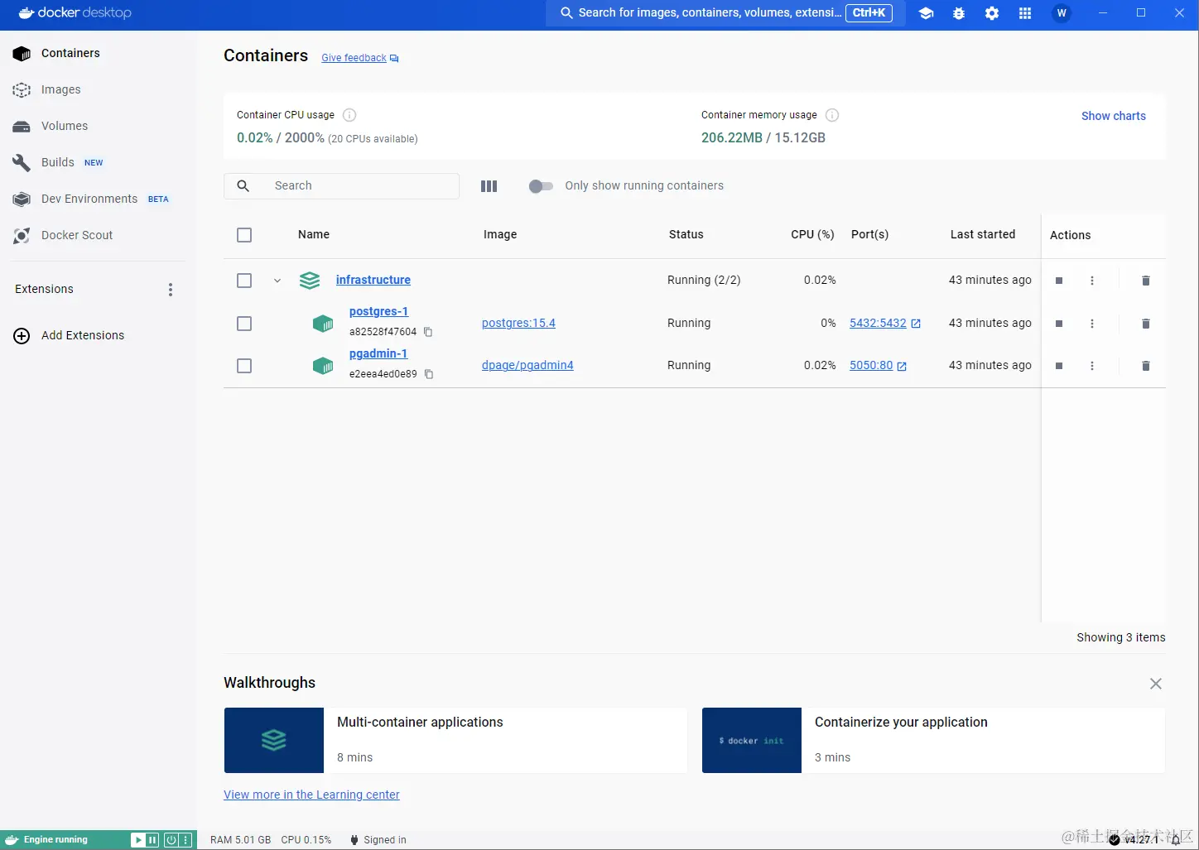Sort the table by the Name column
Screen dimensions: 1199x850
(x=314, y=235)
